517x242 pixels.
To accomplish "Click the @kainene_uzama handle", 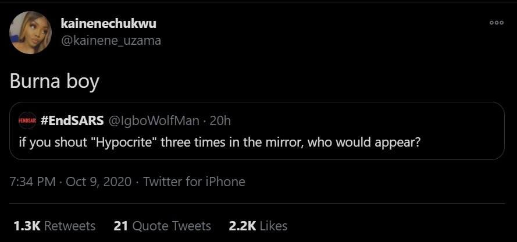I will click(x=110, y=40).
